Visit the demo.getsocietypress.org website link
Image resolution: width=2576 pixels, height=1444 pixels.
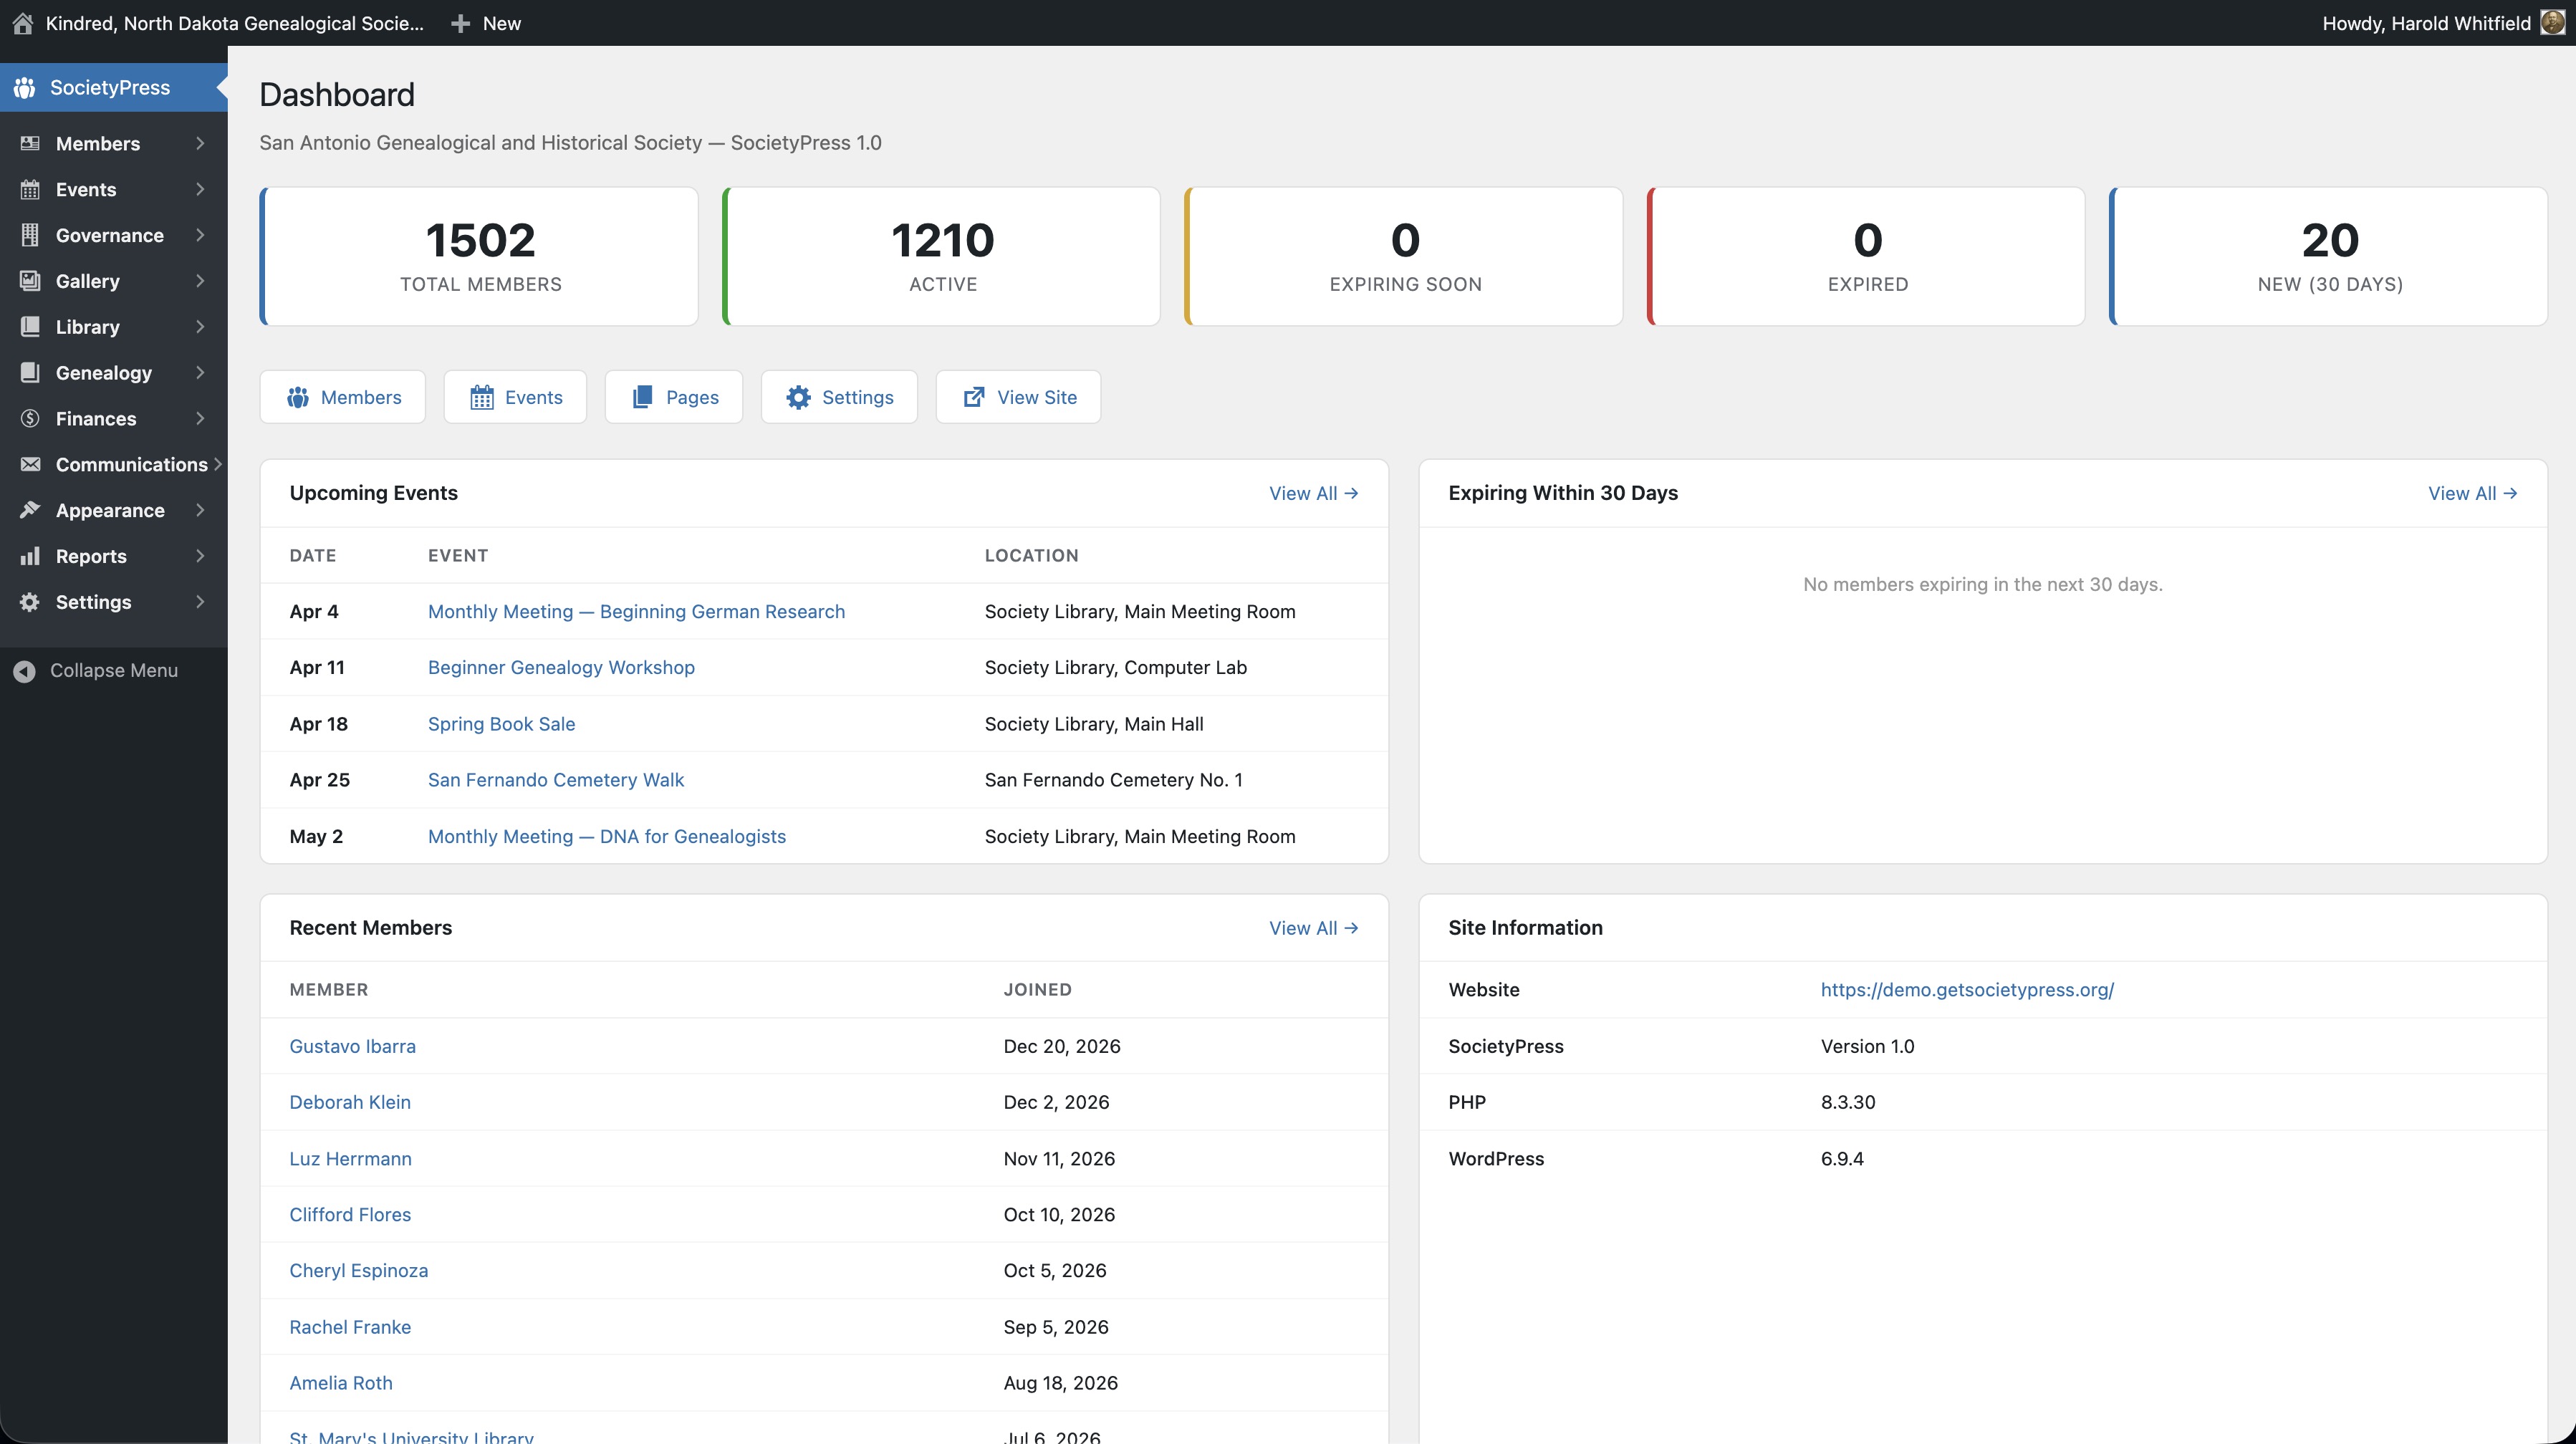[1967, 990]
